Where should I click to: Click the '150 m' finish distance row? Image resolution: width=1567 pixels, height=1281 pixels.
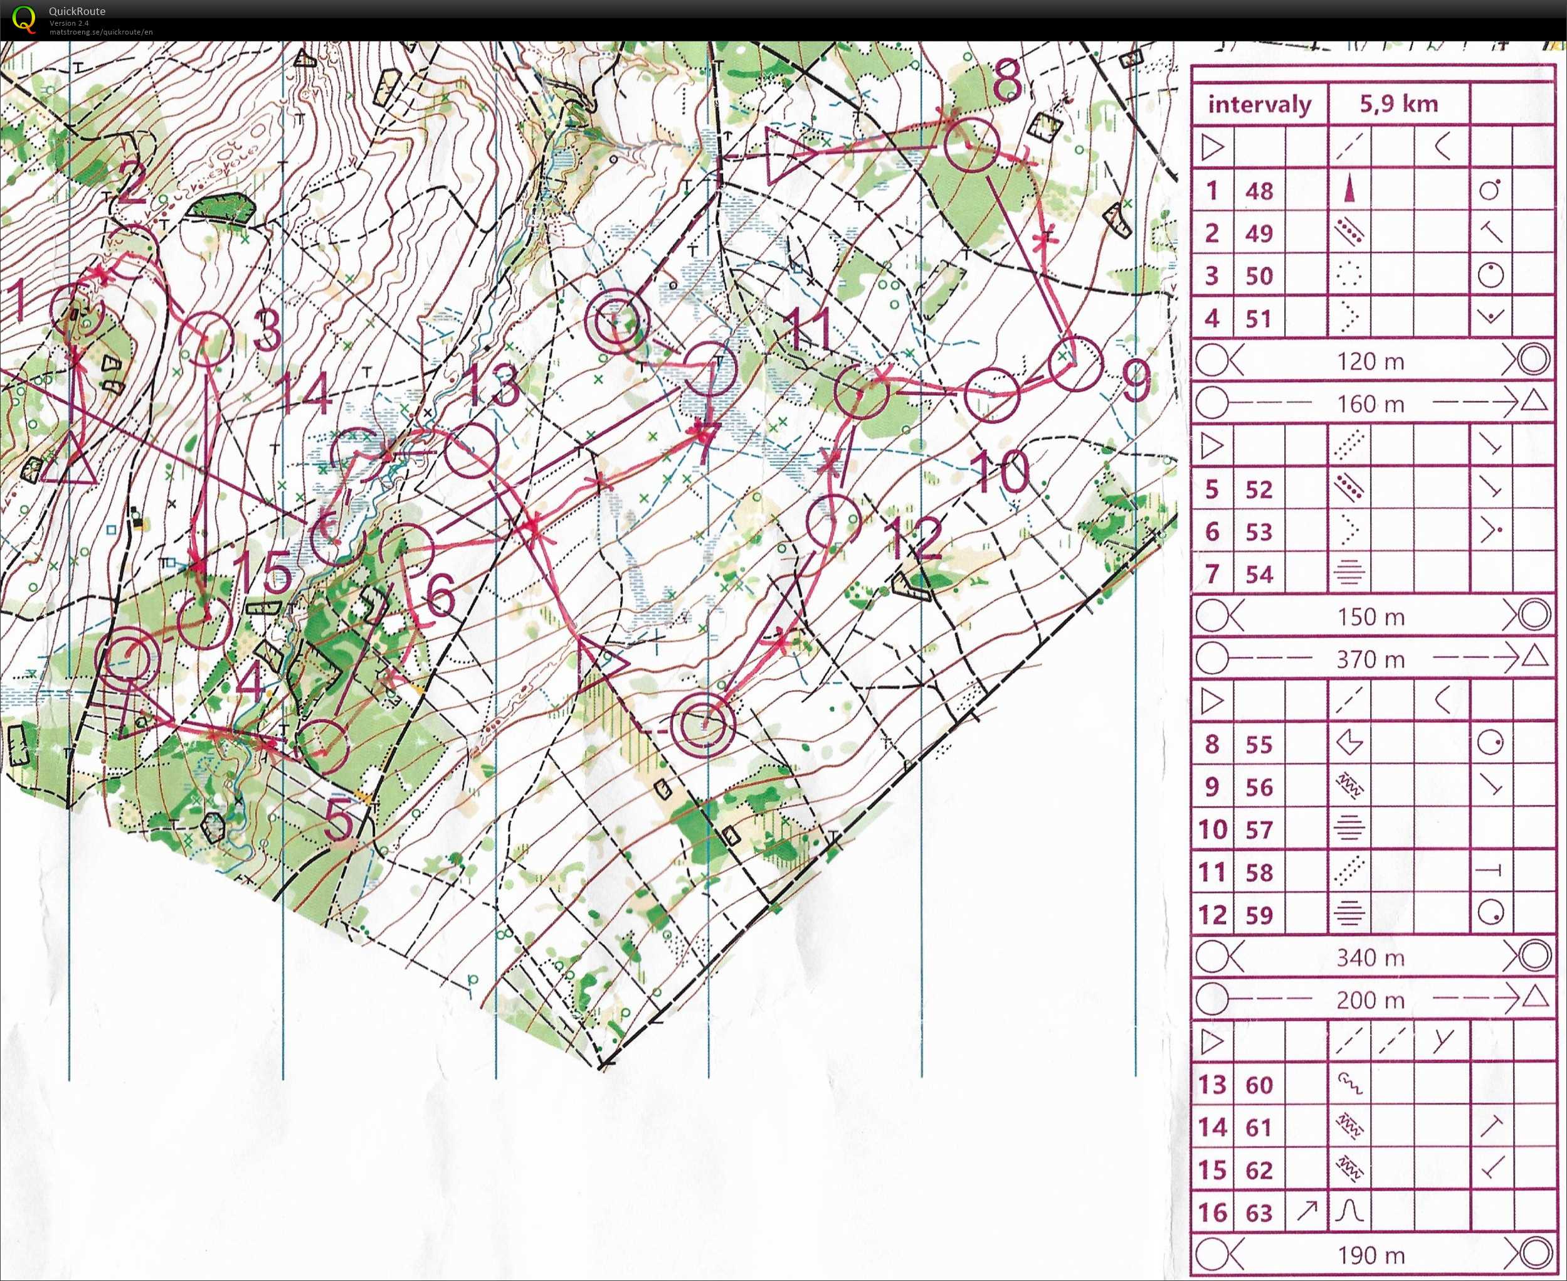point(1373,616)
